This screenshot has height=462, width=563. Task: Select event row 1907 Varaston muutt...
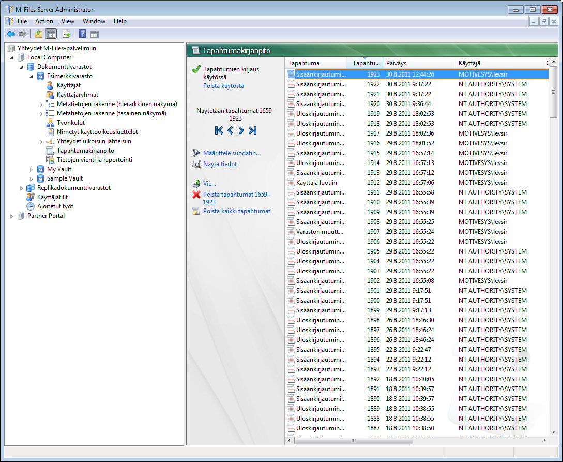tap(418, 232)
